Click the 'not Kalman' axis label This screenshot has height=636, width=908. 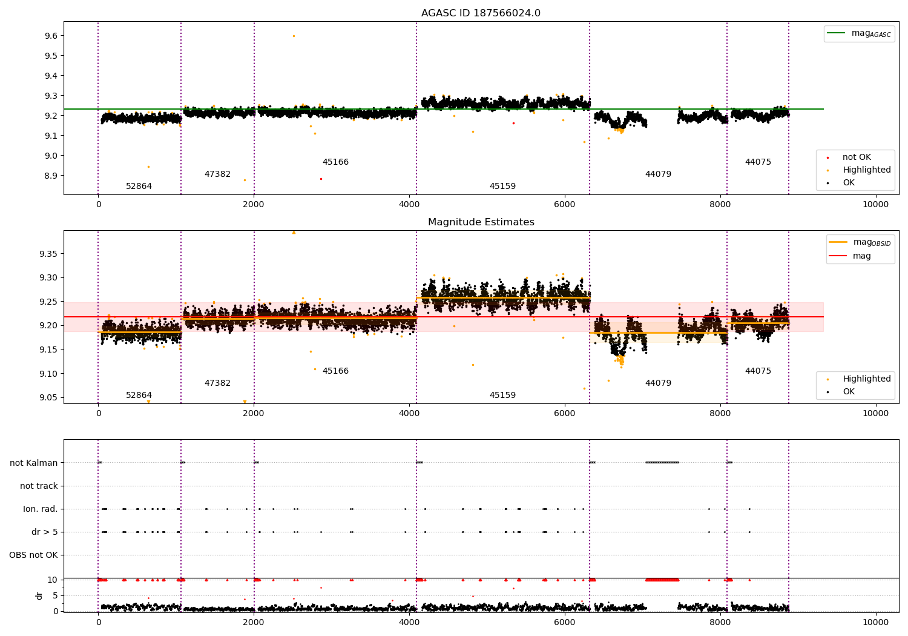tap(34, 463)
